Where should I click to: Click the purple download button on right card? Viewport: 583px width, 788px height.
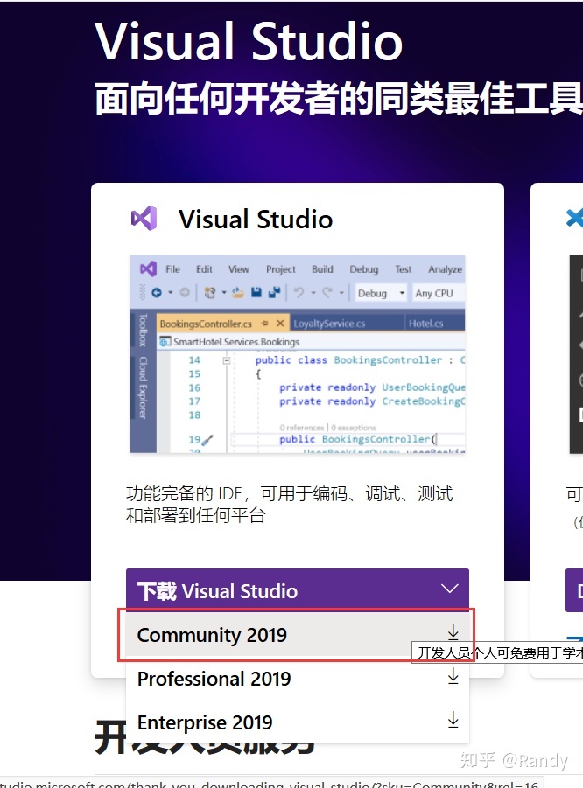click(x=574, y=590)
